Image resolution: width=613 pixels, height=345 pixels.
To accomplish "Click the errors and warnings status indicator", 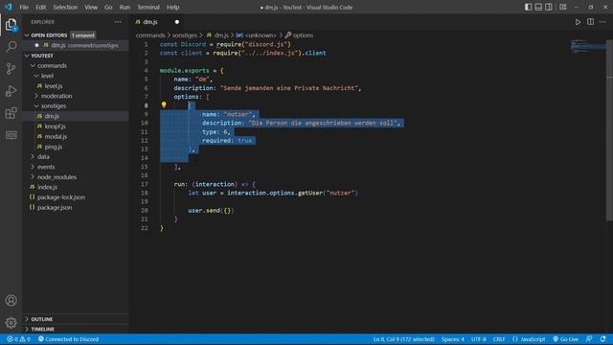I will [x=18, y=339].
